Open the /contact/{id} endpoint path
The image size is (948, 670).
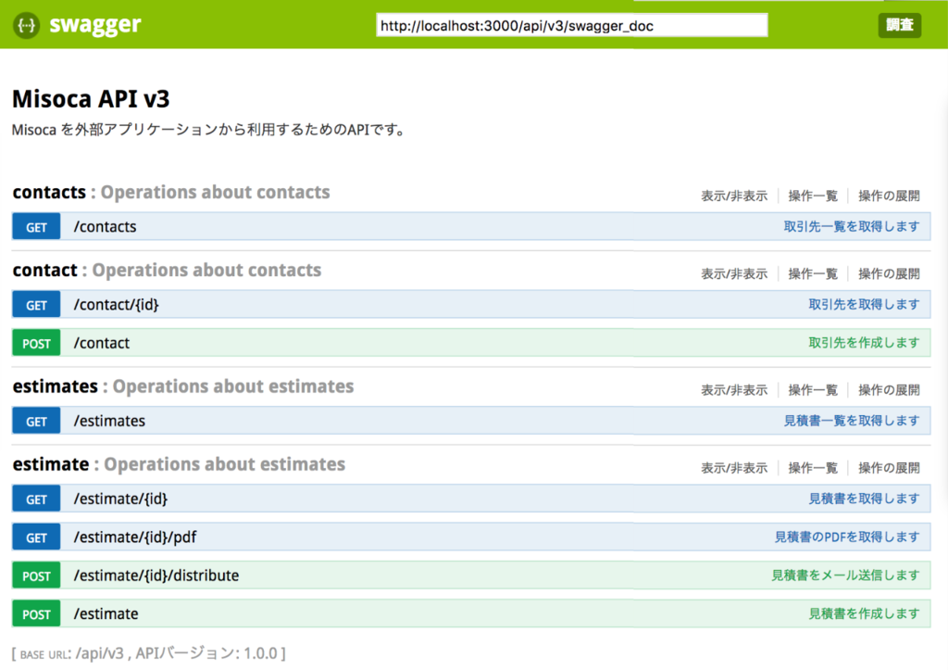point(116,305)
